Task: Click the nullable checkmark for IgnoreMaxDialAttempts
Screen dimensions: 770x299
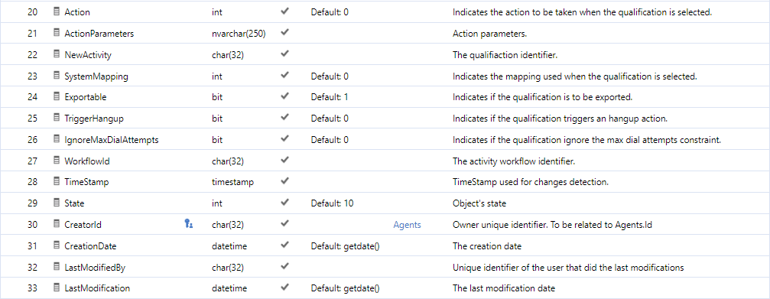Action: (x=284, y=139)
